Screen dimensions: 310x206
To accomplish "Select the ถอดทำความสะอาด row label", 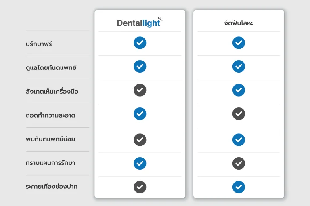I will coord(50,116).
